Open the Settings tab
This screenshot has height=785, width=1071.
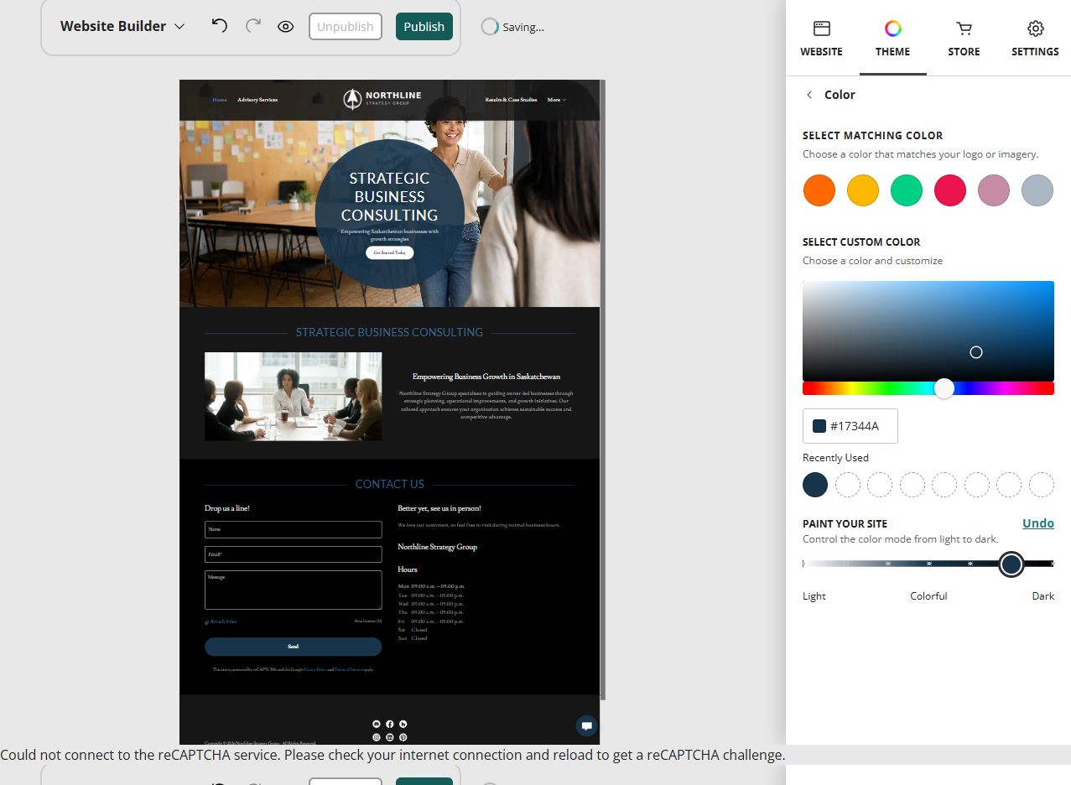(x=1035, y=39)
